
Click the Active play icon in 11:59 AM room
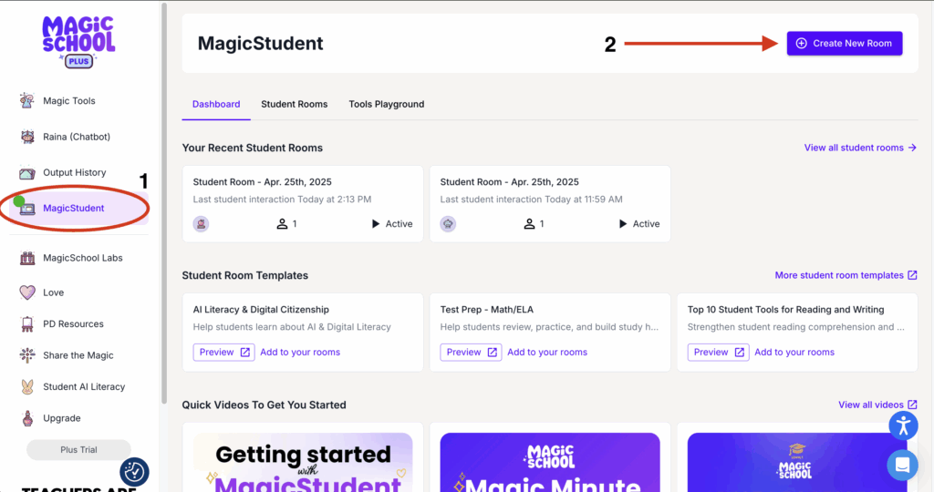point(622,224)
